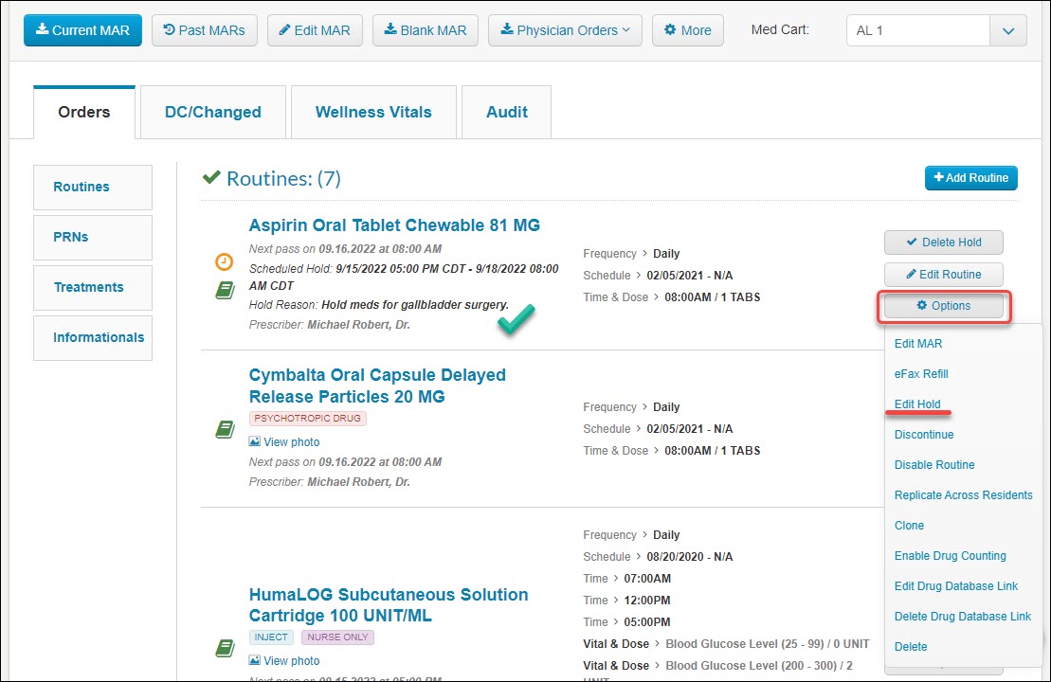Image resolution: width=1051 pixels, height=682 pixels.
Task: Choose Delete in Options menu
Action: pos(911,647)
